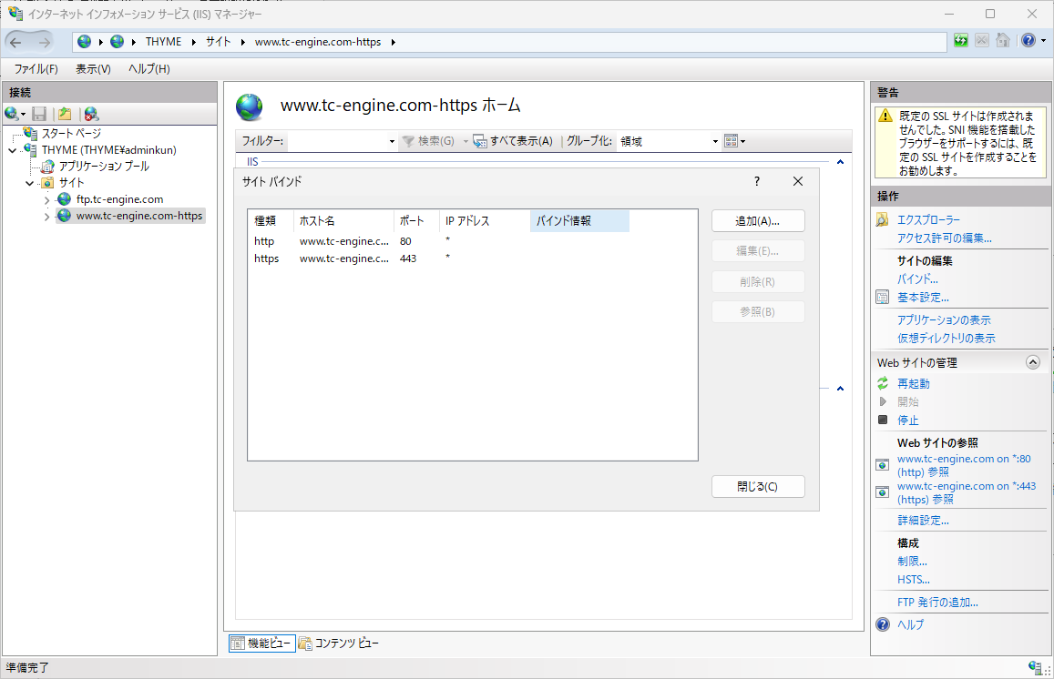Click the browse icon for *:80 (http)

click(883, 465)
